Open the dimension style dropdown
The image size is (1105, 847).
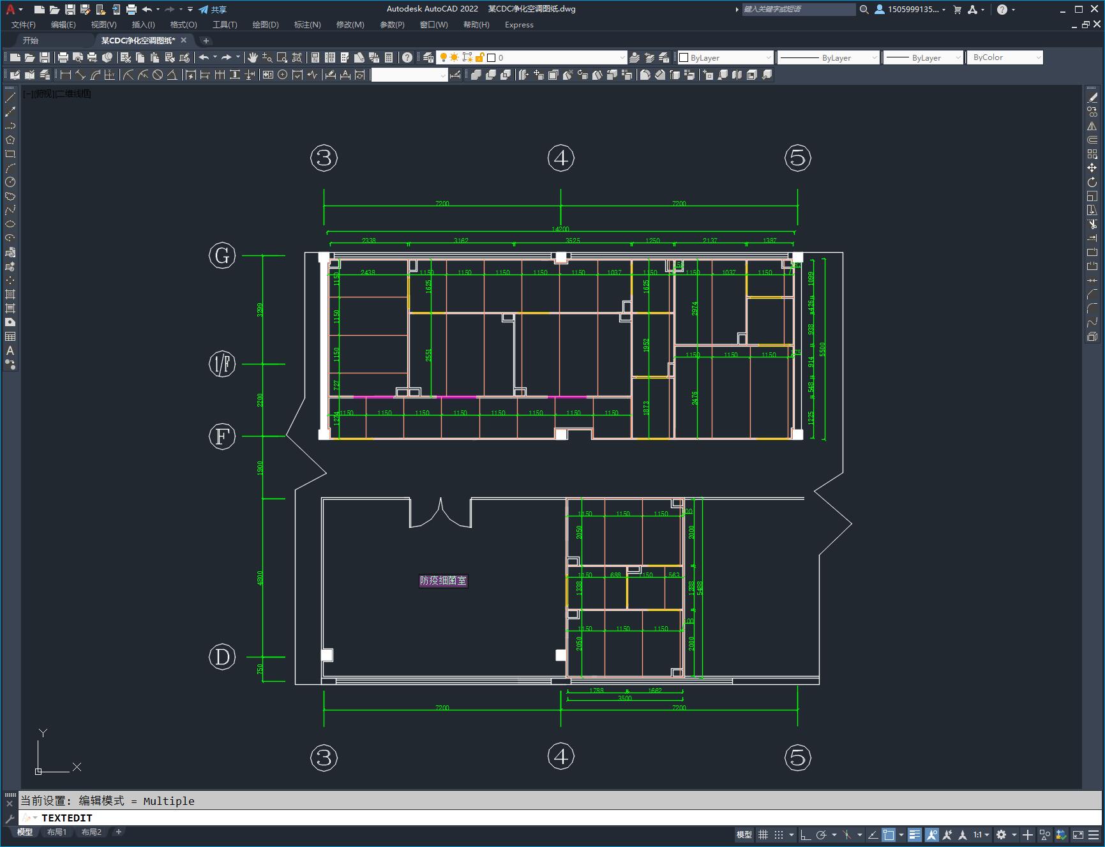(409, 75)
